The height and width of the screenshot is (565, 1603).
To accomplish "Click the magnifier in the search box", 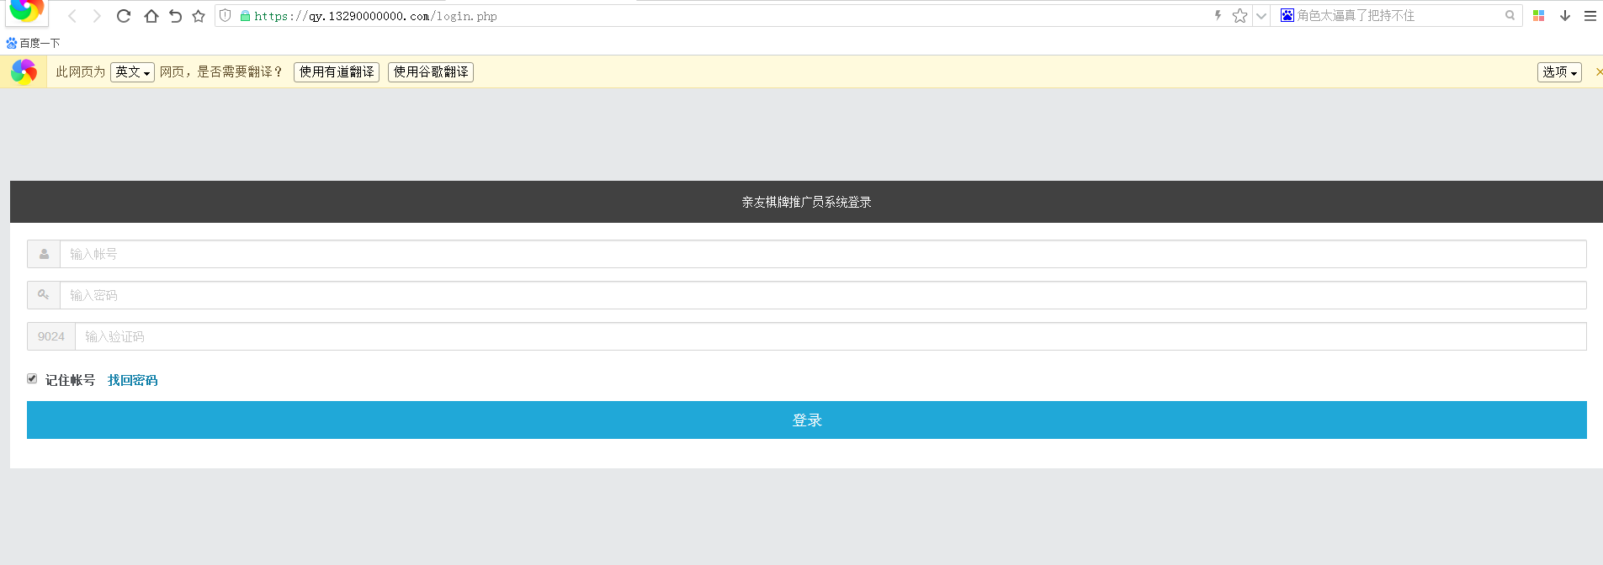I will 1510,16.
